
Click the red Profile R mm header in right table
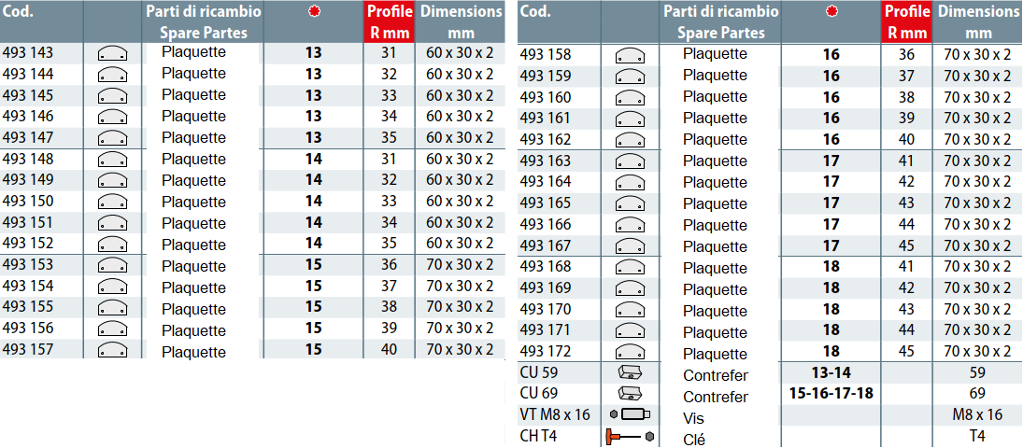click(906, 22)
